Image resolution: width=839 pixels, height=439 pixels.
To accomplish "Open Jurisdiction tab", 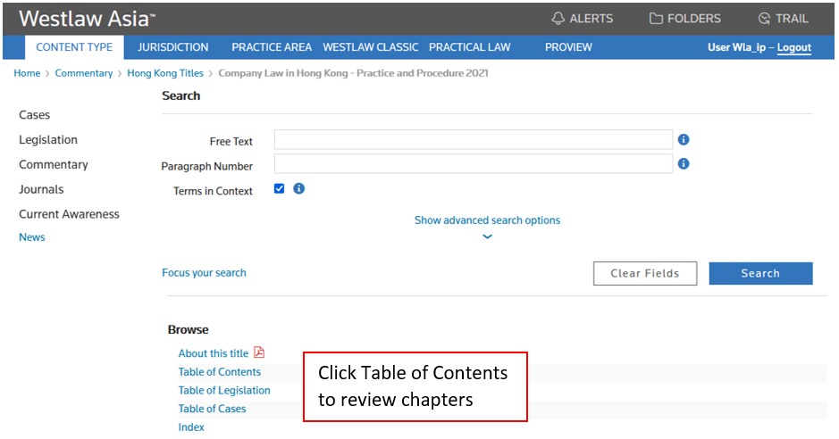I will click(x=172, y=47).
